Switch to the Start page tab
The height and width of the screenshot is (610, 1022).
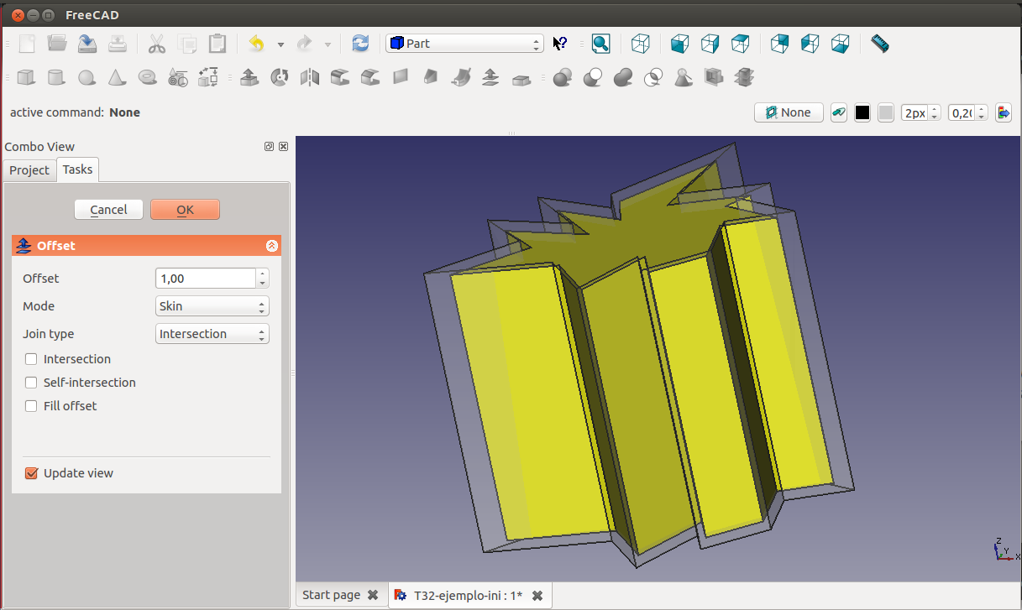pos(332,595)
